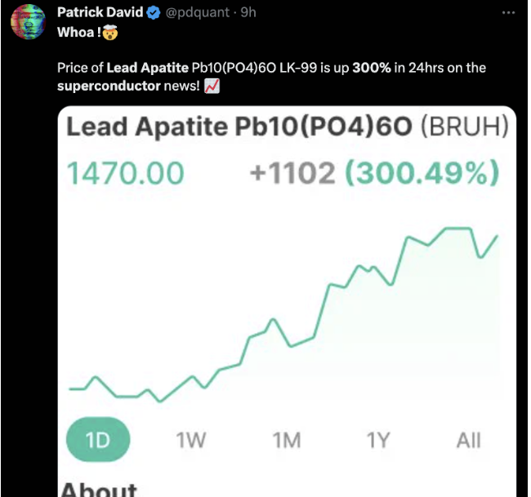The width and height of the screenshot is (531, 497).
Task: Open the About section heading
Action: (99, 489)
